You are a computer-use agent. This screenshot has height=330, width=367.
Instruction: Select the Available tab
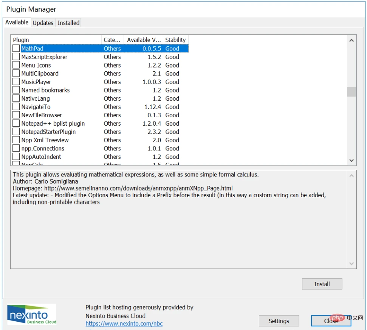(17, 22)
